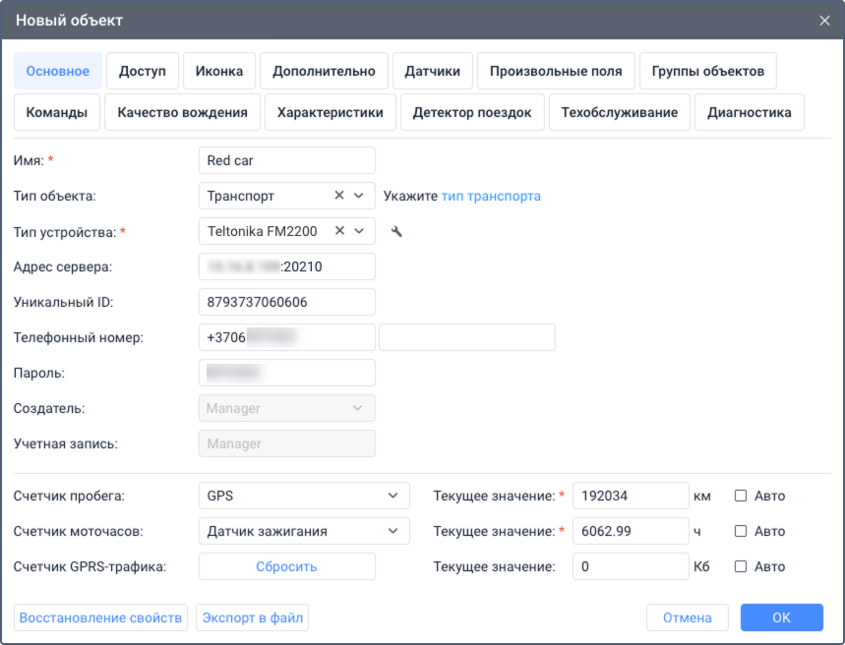
Task: Click Экспорт в файл button
Action: click(253, 617)
